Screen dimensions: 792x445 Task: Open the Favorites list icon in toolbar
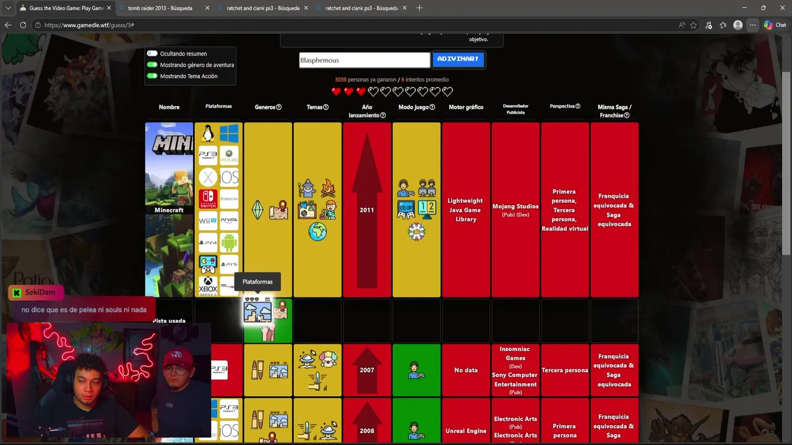723,25
